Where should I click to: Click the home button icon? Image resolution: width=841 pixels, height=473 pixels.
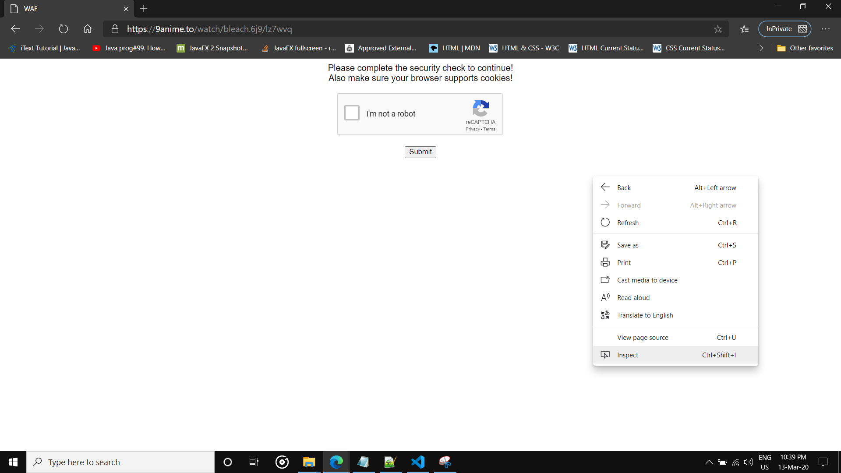coord(88,29)
